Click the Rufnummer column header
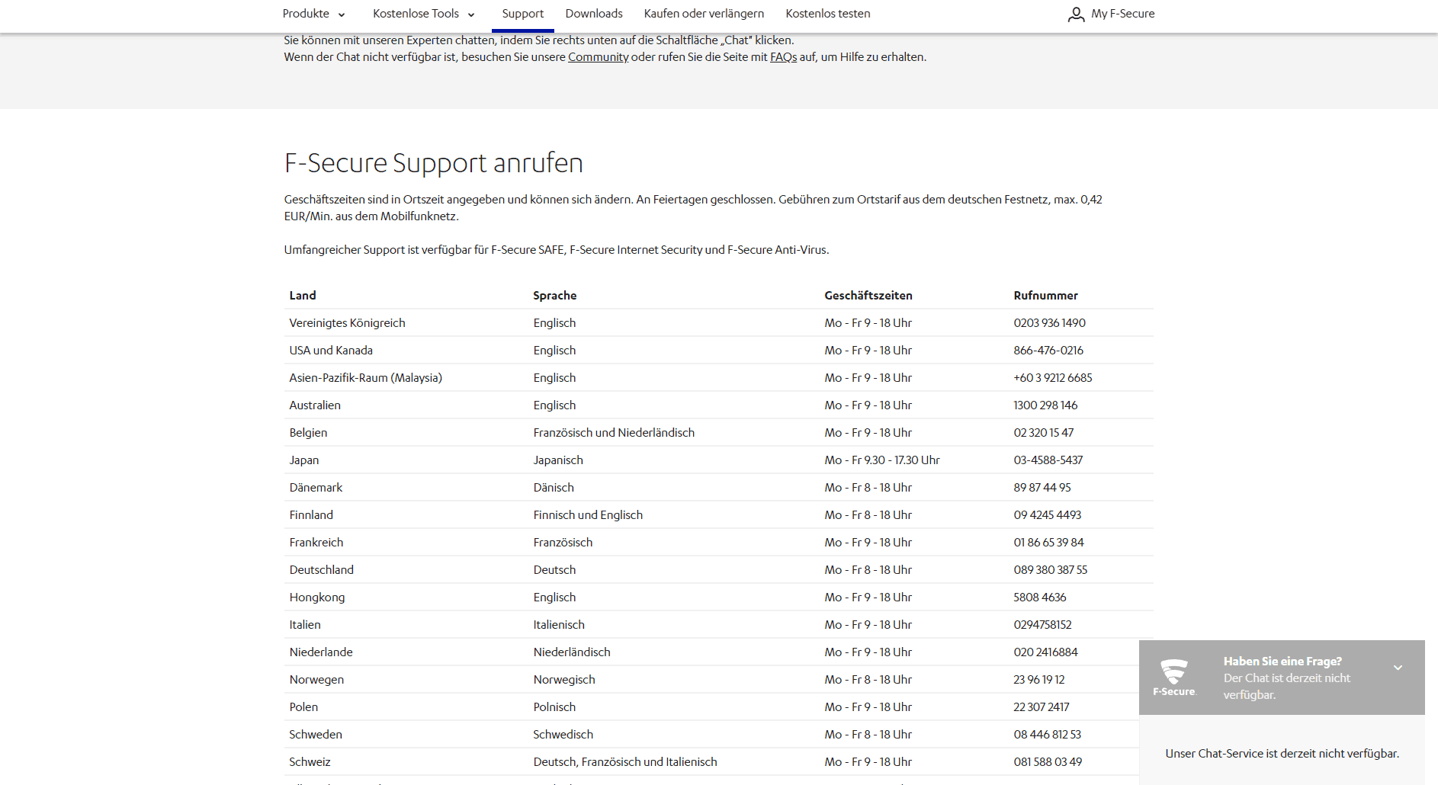Screen dimensions: 1438x785 tap(1046, 296)
